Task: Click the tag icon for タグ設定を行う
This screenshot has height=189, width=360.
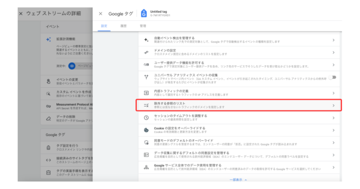Action: tap(49, 148)
